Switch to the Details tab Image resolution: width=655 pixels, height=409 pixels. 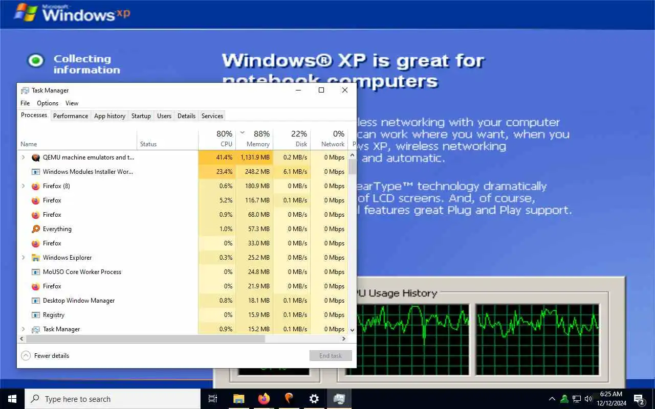click(186, 116)
